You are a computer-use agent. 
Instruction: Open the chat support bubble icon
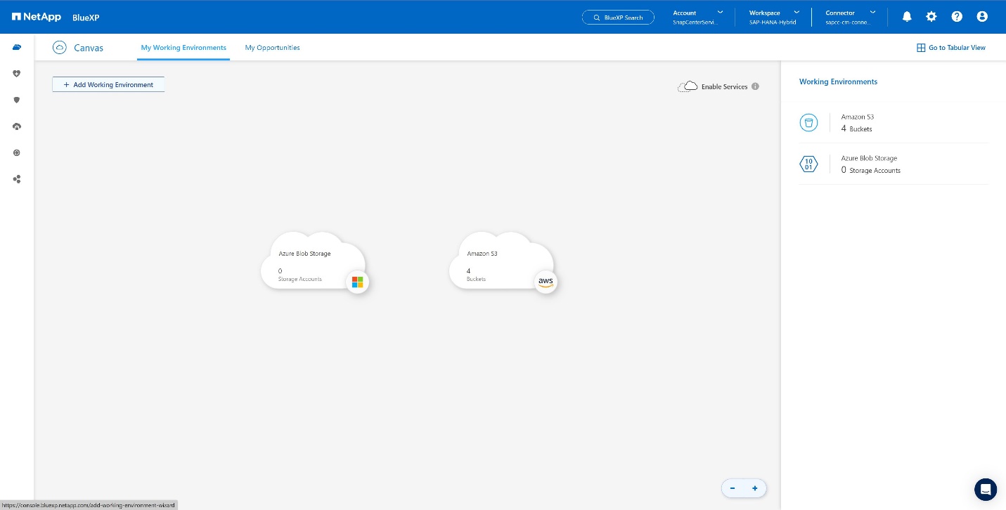click(986, 489)
